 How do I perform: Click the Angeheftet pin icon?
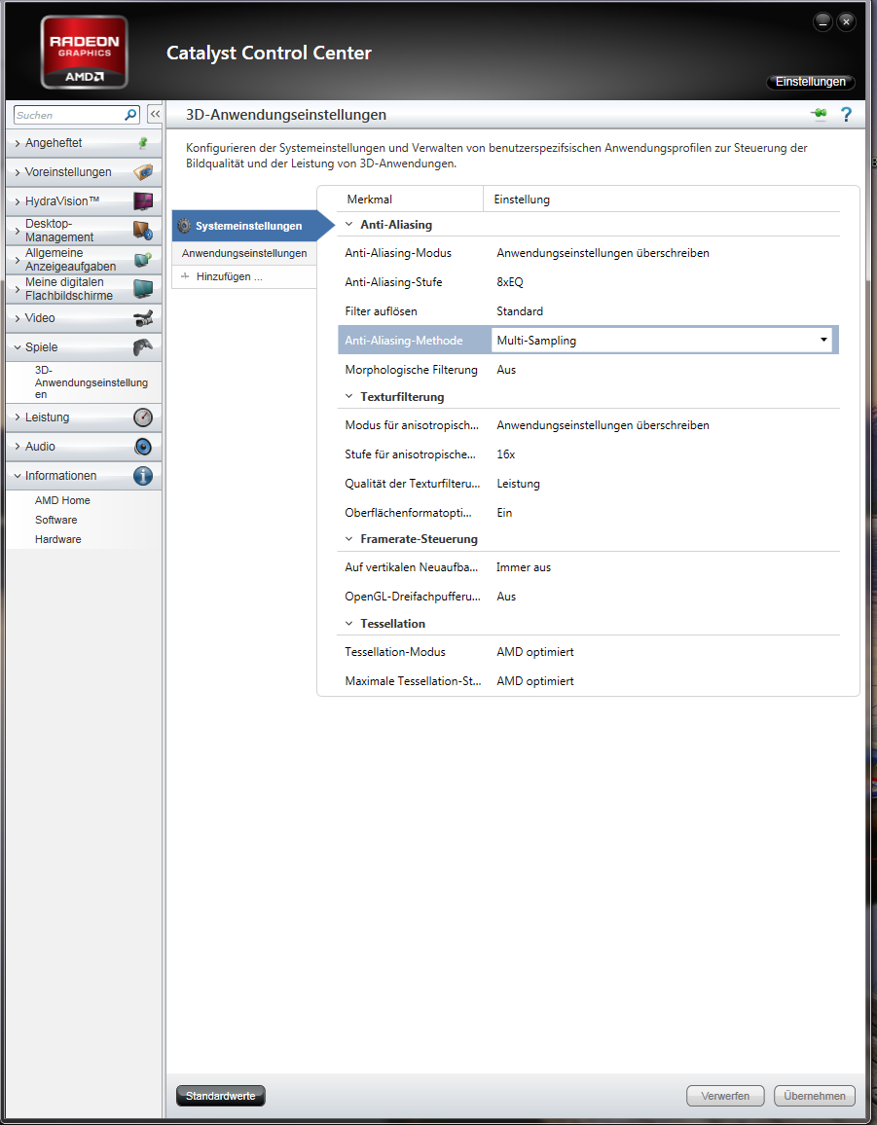(x=143, y=143)
